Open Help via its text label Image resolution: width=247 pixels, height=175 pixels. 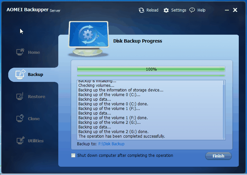(201, 10)
